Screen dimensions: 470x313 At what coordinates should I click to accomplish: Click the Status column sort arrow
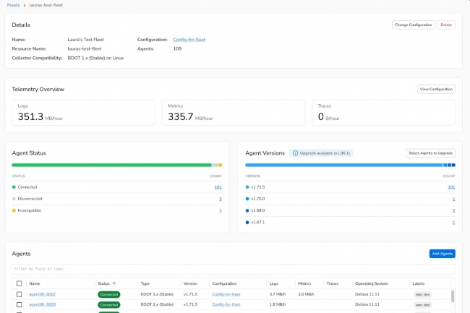pos(114,284)
